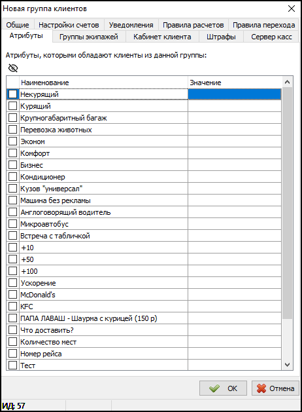Click the red cross Отмена button
The image size is (302, 412).
(275, 388)
